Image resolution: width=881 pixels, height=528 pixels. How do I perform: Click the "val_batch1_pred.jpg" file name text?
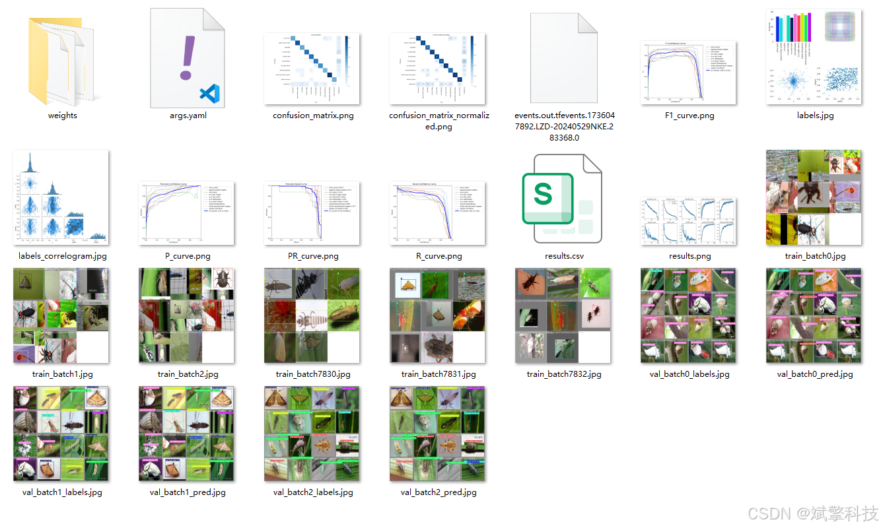188,492
